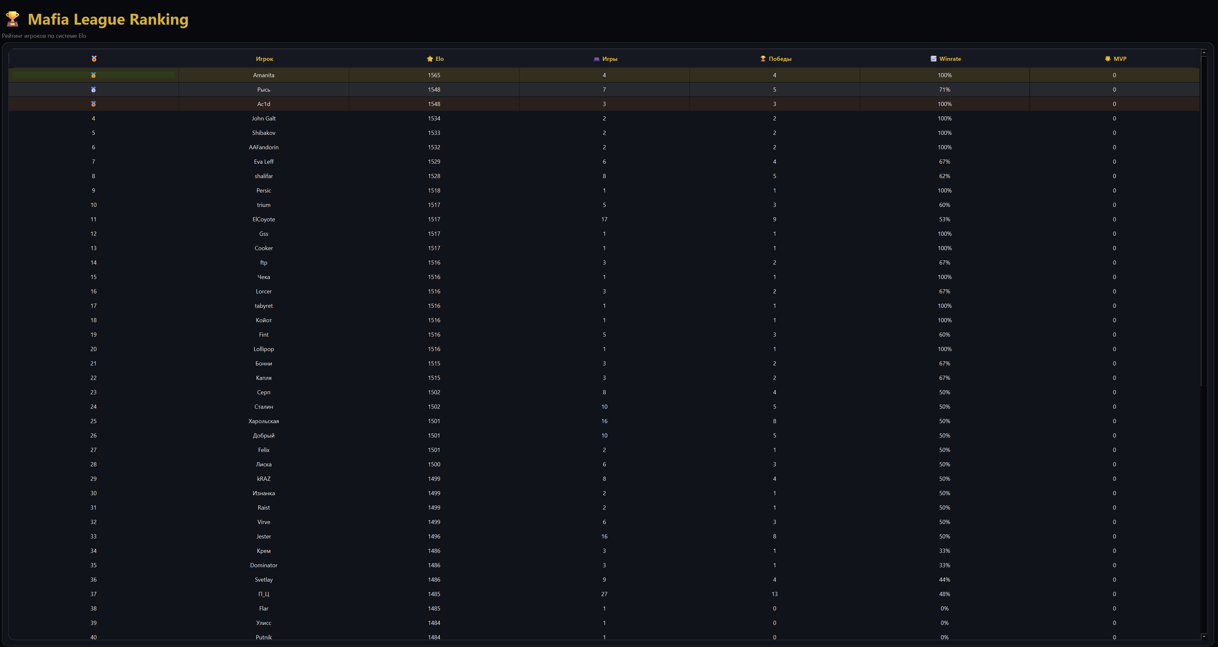Click the gold medal icon in Amanita's row

[93, 75]
